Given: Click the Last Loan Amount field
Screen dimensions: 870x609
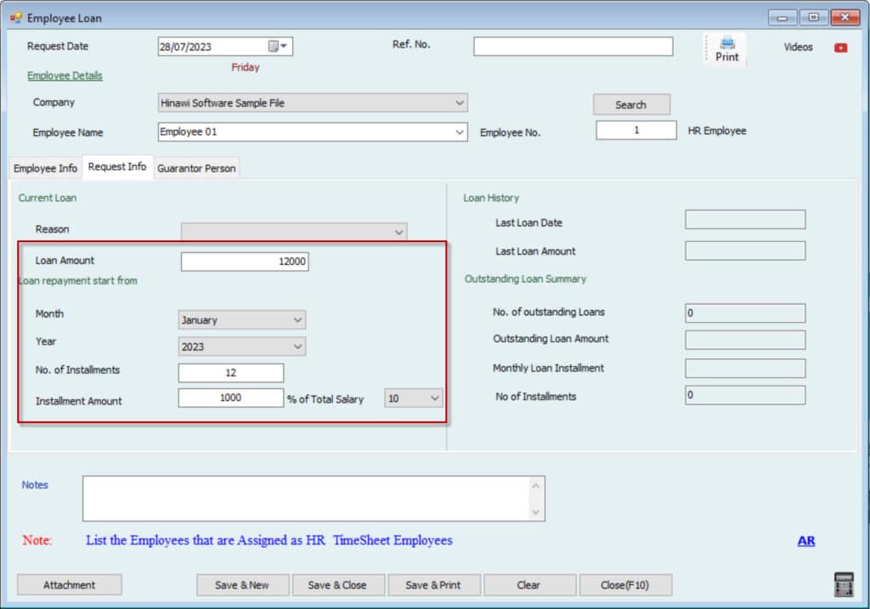Looking at the screenshot, I should click(x=745, y=251).
